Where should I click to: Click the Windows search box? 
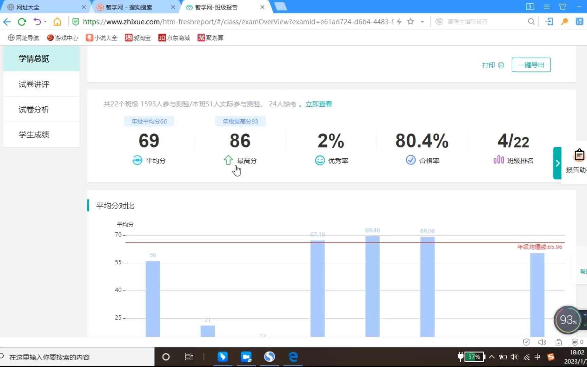tap(77, 357)
